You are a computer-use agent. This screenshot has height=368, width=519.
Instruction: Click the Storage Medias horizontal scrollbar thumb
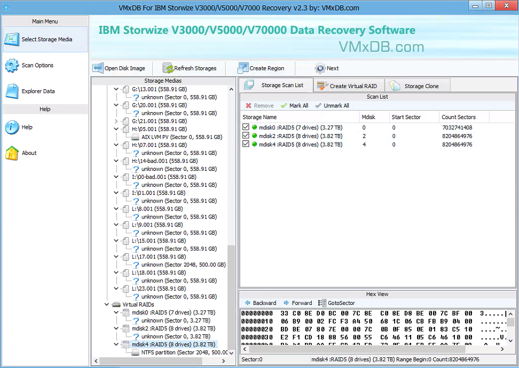151,361
